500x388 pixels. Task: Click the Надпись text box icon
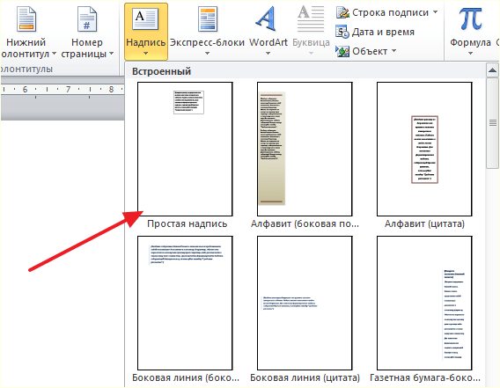click(145, 19)
